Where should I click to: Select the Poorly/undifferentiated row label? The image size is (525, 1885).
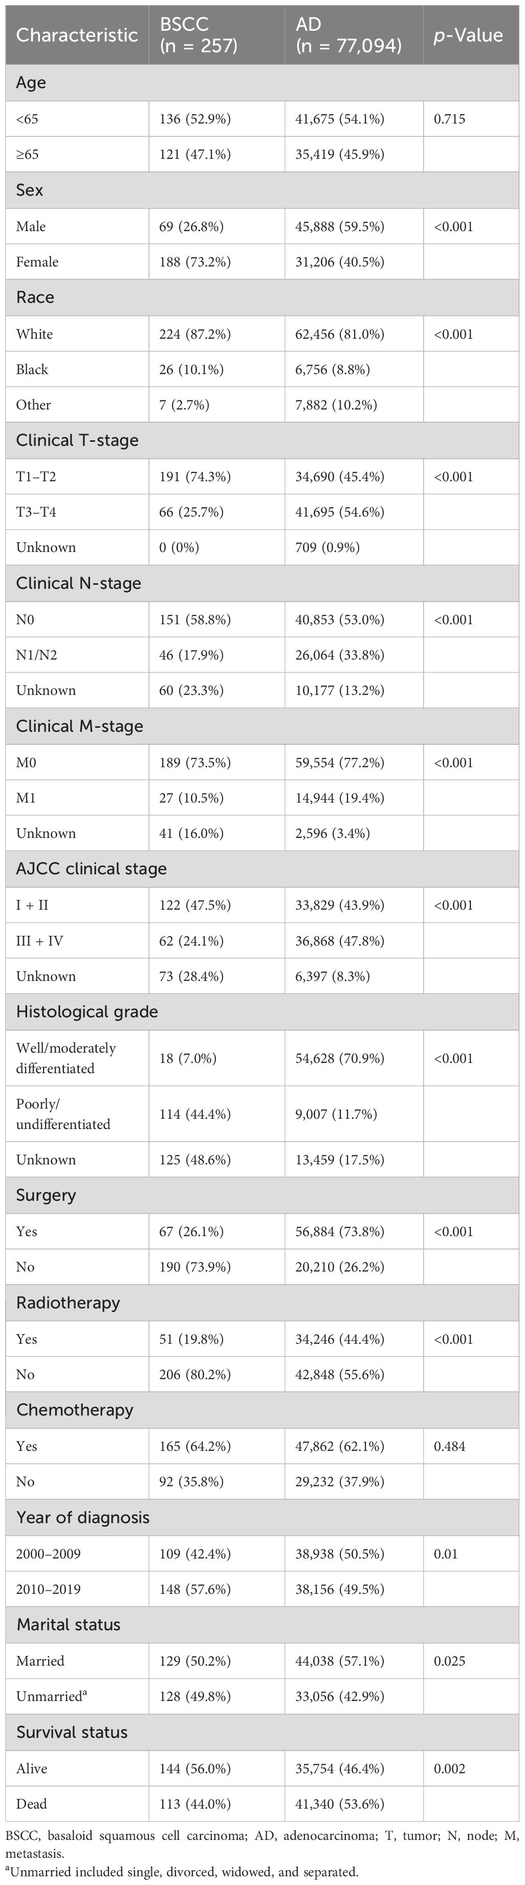pyautogui.click(x=63, y=1114)
